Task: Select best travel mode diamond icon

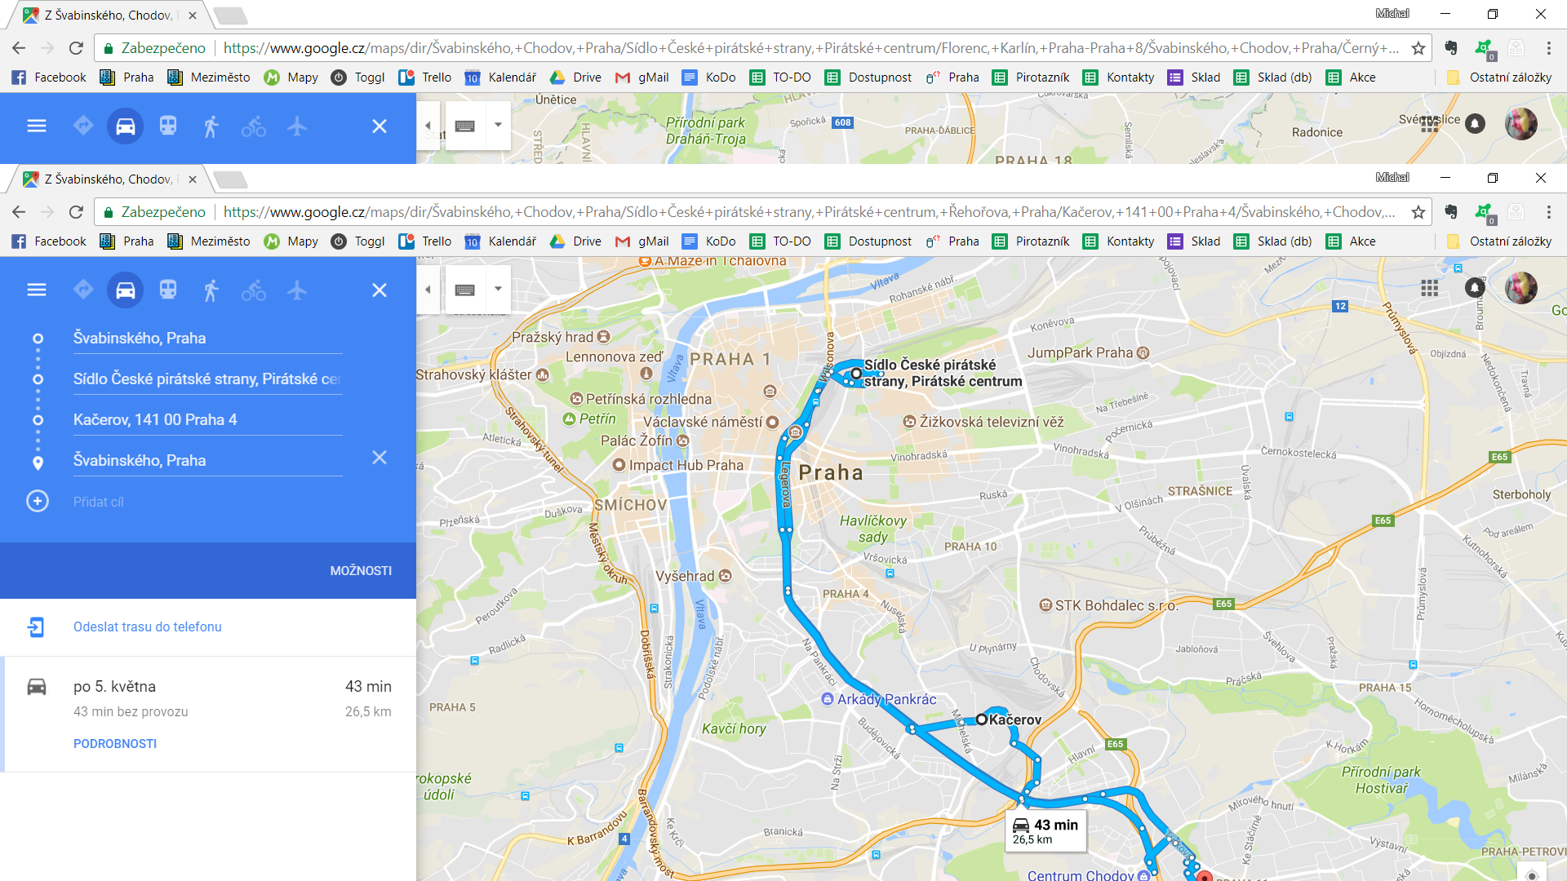Action: [x=83, y=290]
